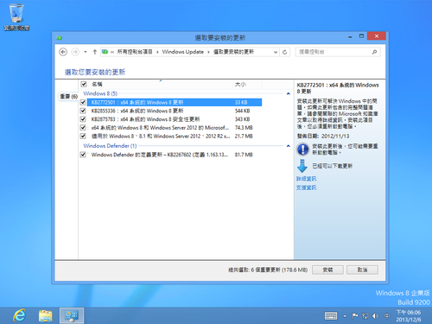Image resolution: width=432 pixels, height=324 pixels.
Task: Click the search magnifier icon
Action: [x=374, y=52]
